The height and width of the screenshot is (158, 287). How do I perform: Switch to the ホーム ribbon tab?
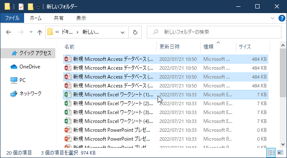click(36, 18)
